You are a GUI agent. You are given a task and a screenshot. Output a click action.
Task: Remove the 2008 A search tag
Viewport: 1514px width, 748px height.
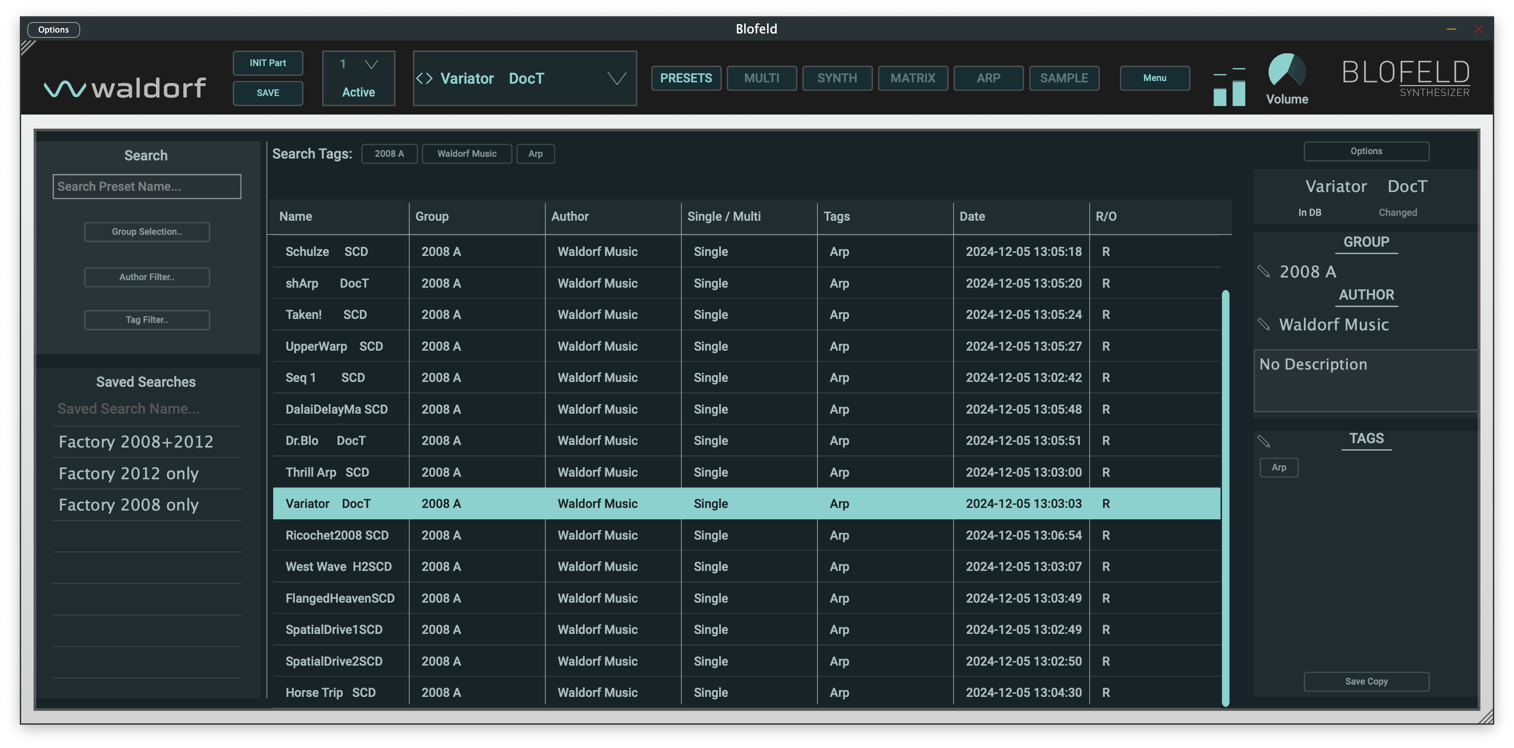[389, 153]
